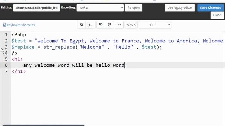Screen dimensions: 225x126
Task: Click the file path field next to Editing
Action: [x=37, y=8]
